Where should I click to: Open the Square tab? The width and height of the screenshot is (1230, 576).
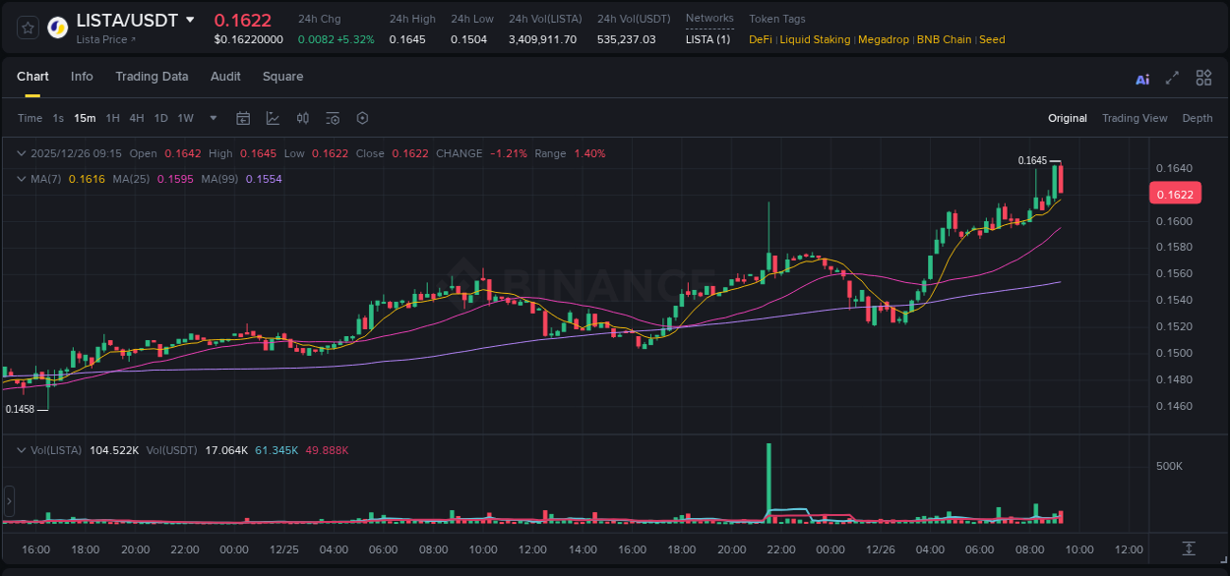(x=282, y=77)
